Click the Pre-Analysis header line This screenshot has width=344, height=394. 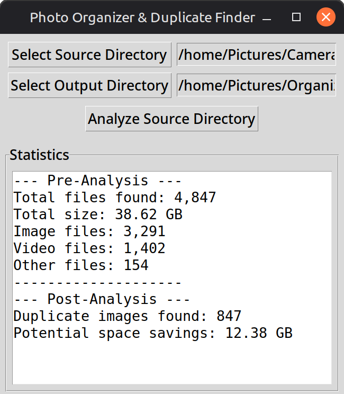(98, 181)
